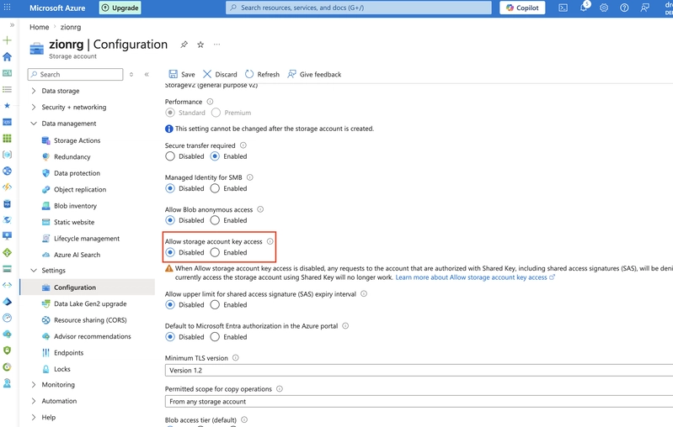Click the Refresh toolbar icon
673x427 pixels.
249,74
